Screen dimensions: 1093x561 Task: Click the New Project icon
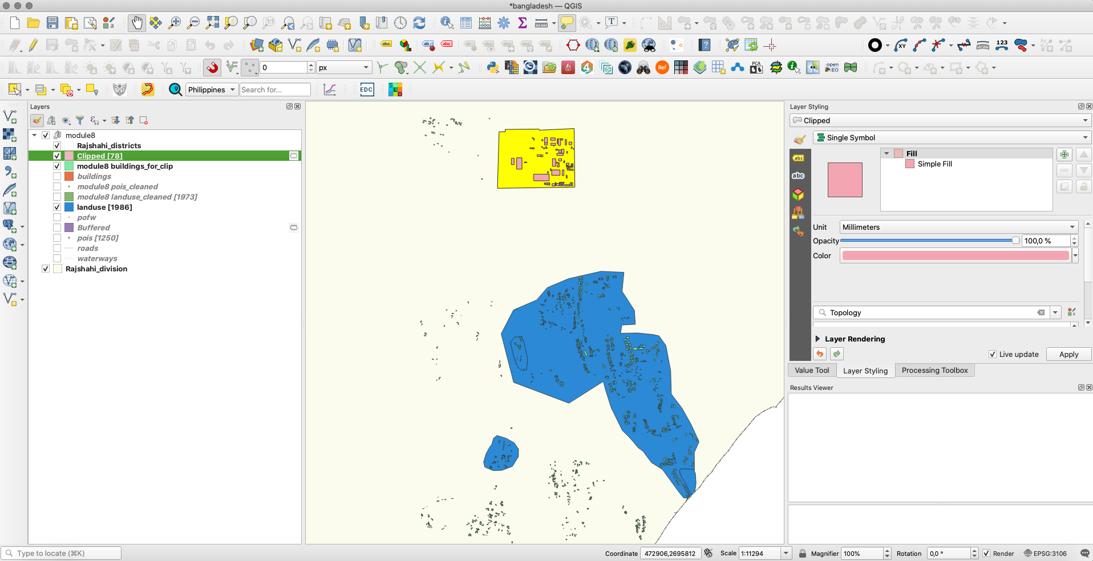tap(15, 23)
